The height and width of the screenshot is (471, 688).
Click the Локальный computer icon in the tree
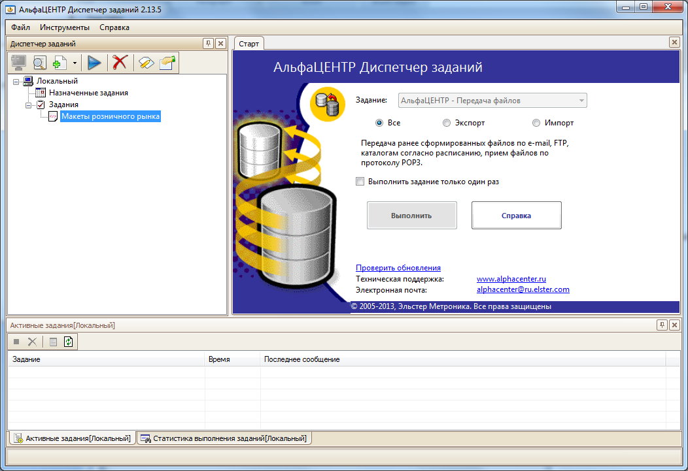coord(29,81)
